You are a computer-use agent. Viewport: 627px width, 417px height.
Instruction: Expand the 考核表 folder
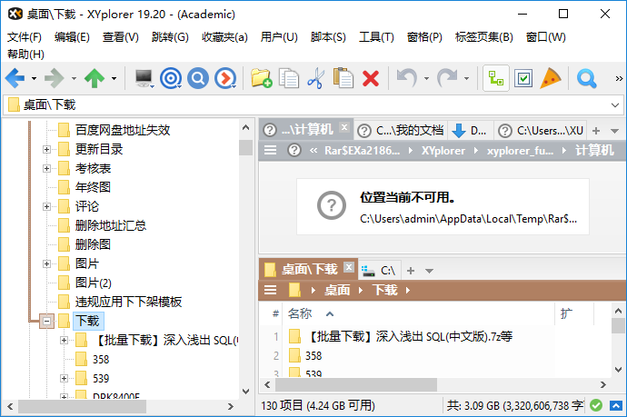click(x=46, y=168)
